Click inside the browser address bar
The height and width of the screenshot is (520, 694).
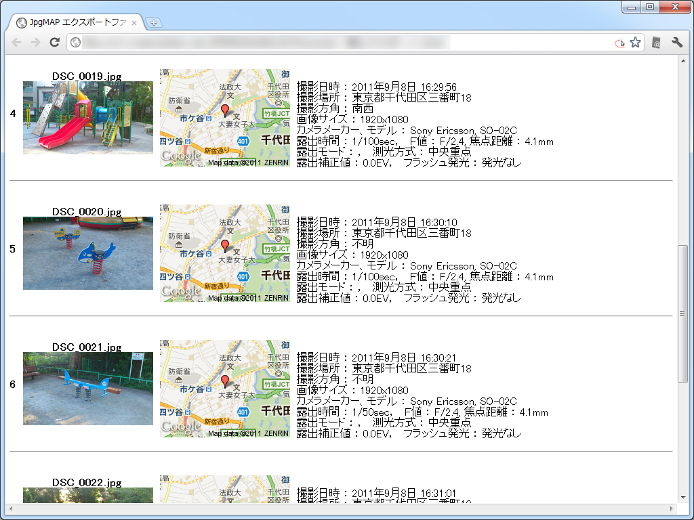coord(339,42)
